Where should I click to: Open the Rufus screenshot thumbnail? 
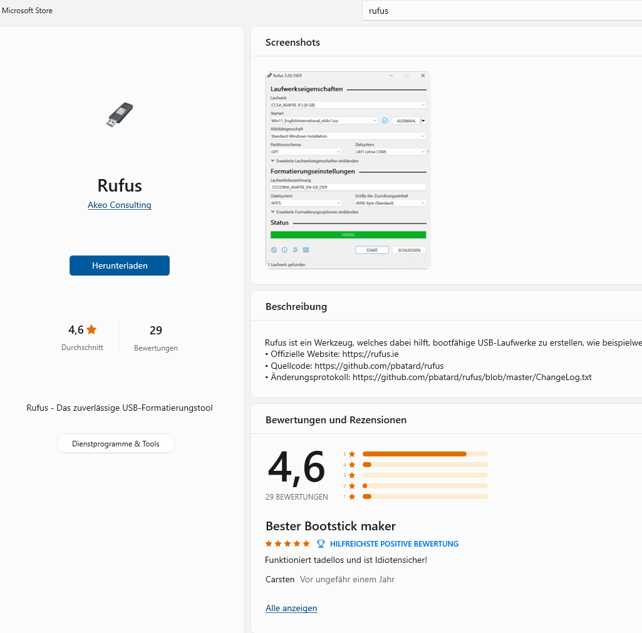348,170
